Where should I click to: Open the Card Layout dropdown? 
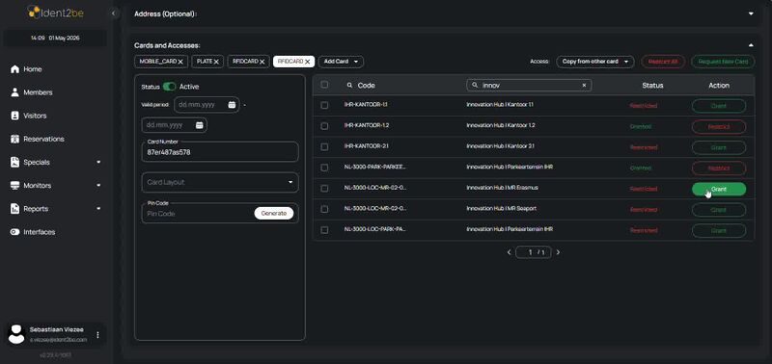click(x=220, y=182)
